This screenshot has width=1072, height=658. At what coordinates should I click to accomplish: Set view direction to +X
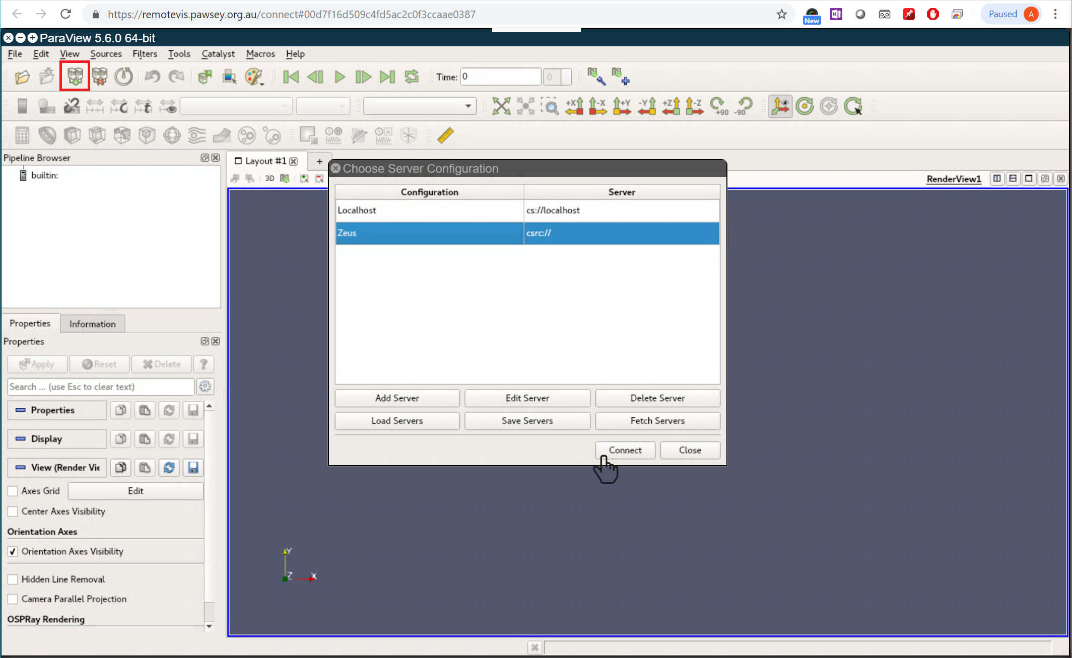click(x=574, y=106)
